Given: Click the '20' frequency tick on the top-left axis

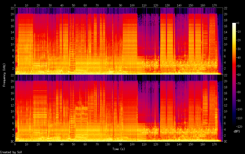Looking at the screenshot, I should click(12, 14).
